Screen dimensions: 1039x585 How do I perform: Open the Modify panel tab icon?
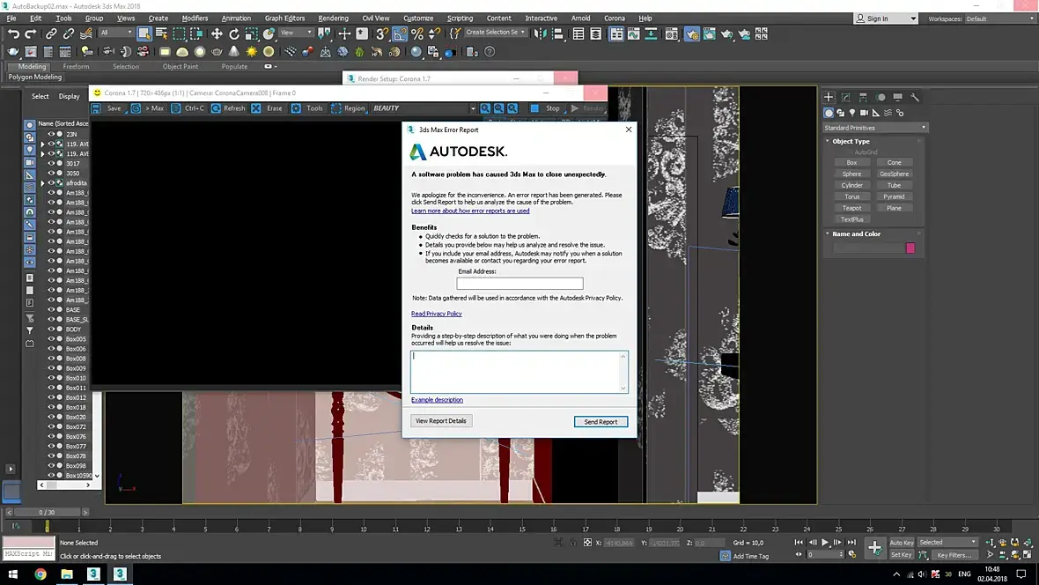pos(845,97)
